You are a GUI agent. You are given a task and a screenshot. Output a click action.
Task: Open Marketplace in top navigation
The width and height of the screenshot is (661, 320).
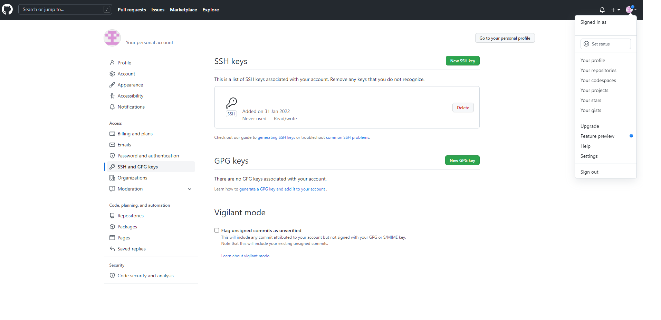183,10
